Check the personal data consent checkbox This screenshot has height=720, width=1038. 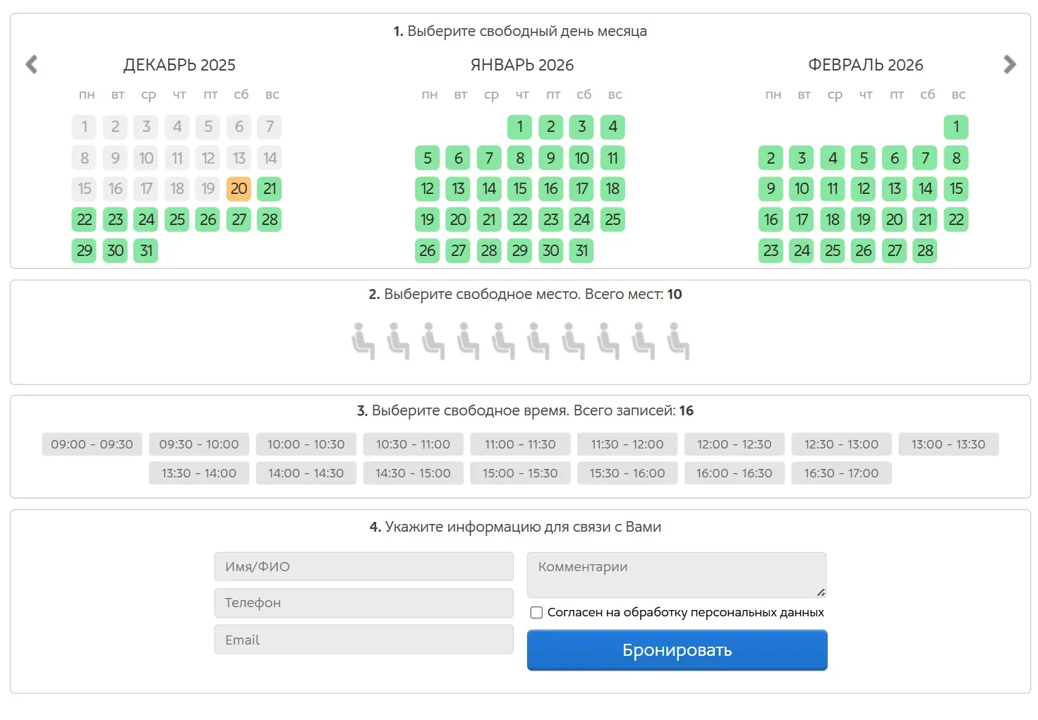point(536,612)
